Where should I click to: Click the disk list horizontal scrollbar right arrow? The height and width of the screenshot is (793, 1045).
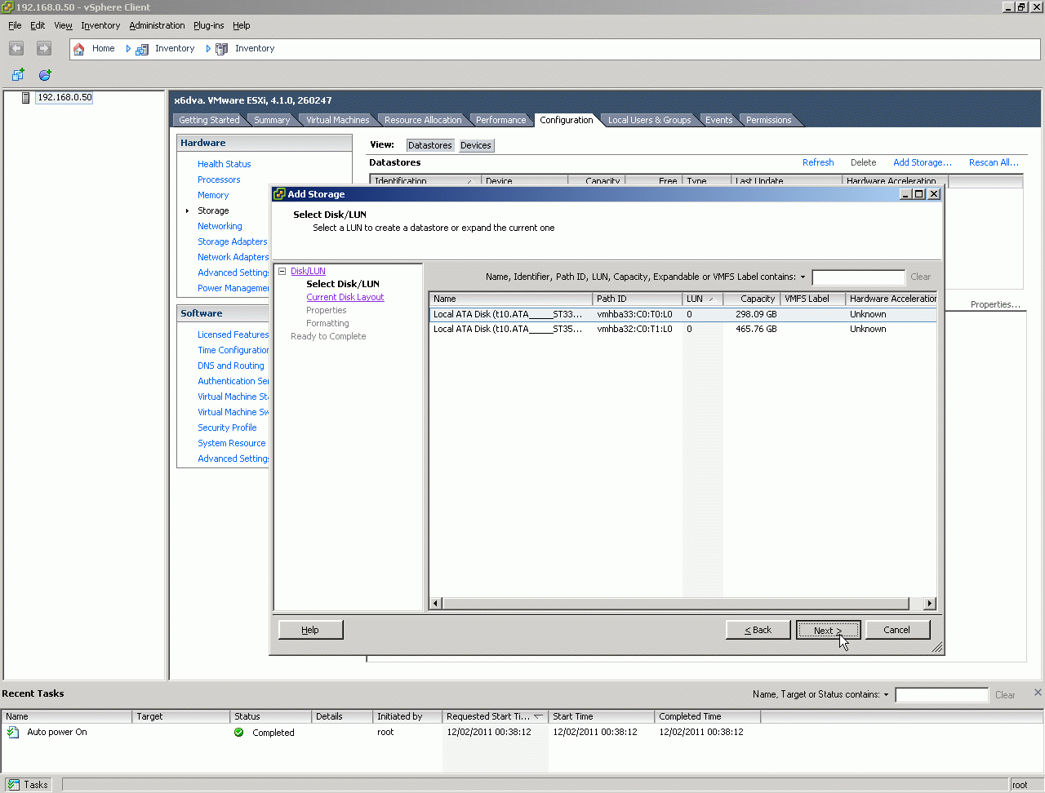(930, 604)
